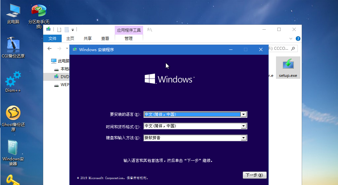The image size is (338, 185).
Task: Minimize the Windows 安装程序 window
Action: [231, 49]
